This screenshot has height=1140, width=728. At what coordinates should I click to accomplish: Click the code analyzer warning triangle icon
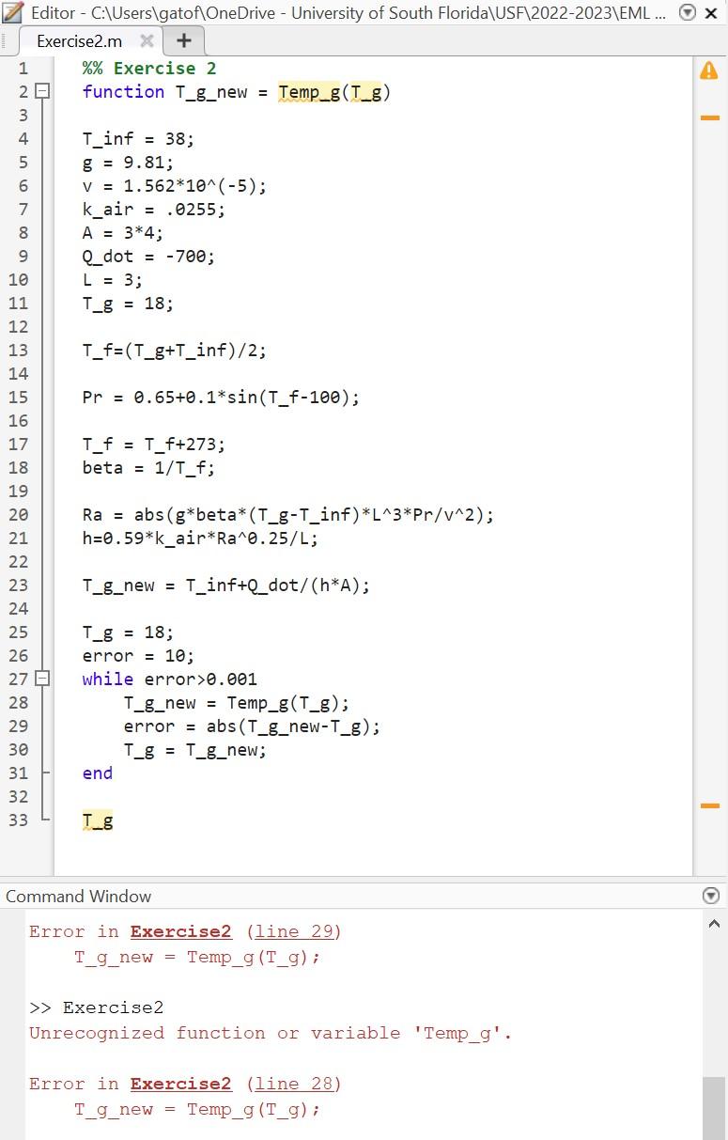(x=709, y=70)
